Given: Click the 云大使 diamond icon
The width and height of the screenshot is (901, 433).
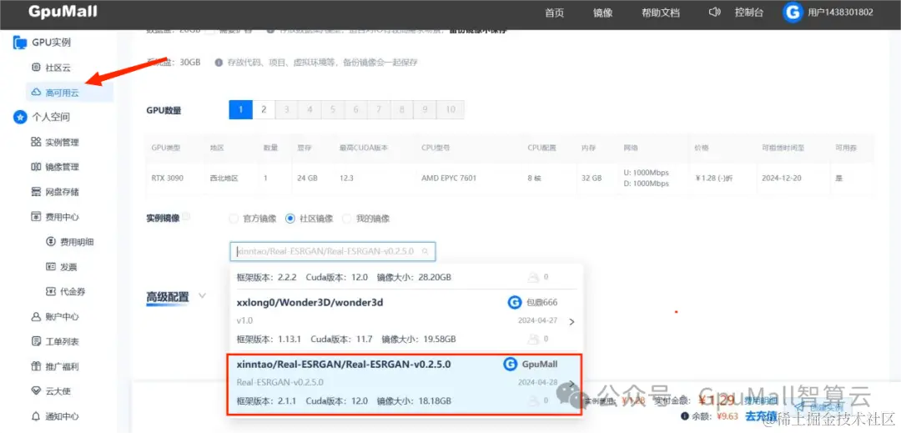Looking at the screenshot, I should point(36,391).
